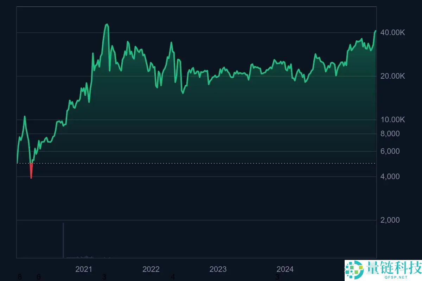Select the 2021 year on time axis
Screen dimensions: 422x281
coord(84,269)
